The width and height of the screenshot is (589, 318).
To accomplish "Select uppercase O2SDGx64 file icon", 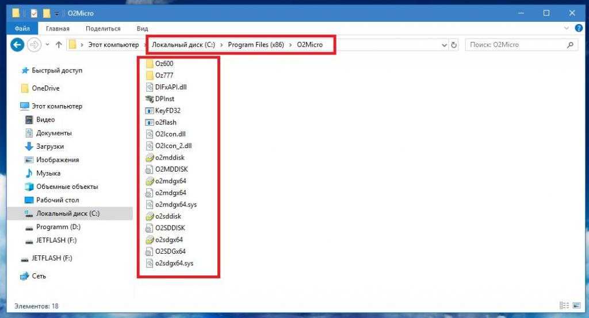I will [150, 251].
